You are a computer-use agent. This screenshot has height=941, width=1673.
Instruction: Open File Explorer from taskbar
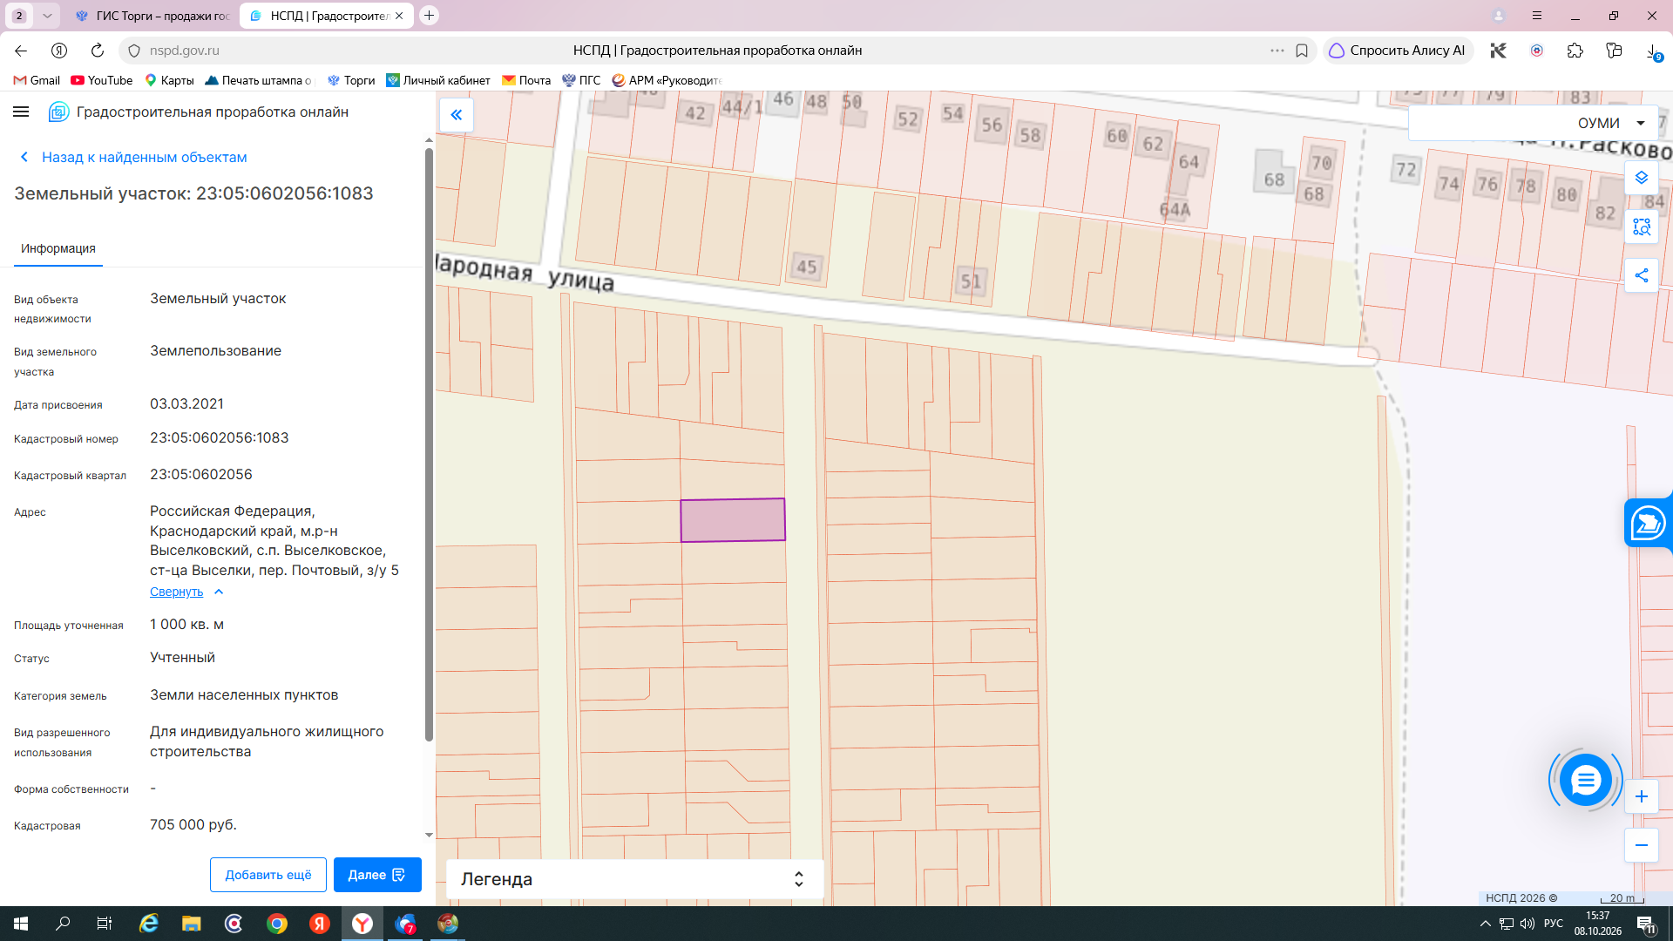tap(191, 924)
